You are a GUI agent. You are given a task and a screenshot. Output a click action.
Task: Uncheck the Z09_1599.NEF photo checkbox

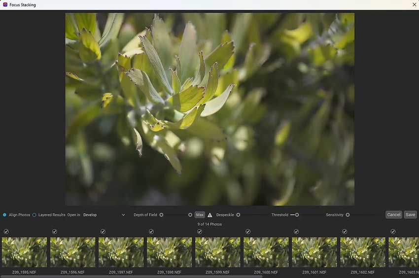pos(200,232)
